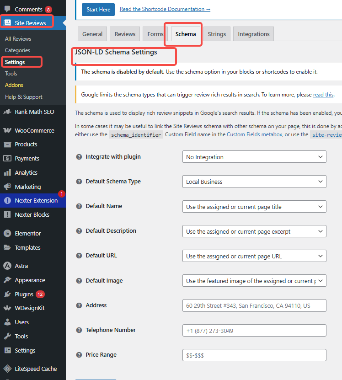Click the Nexter Blocks icon
This screenshot has height=380, width=342.
pyautogui.click(x=7, y=214)
